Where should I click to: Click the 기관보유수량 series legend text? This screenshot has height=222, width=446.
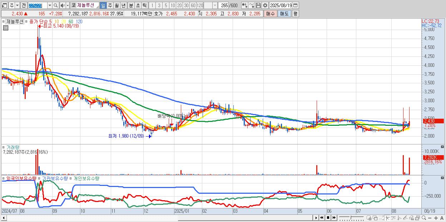(55, 178)
